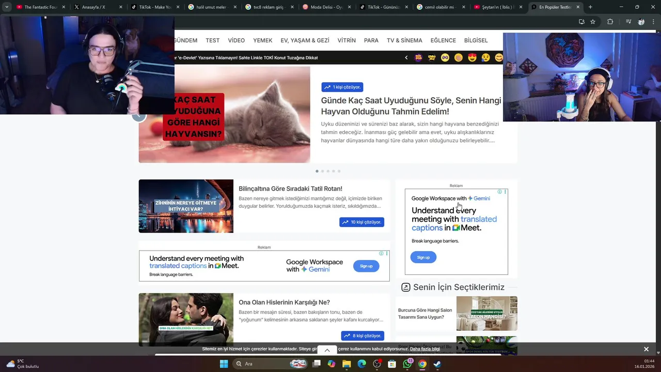Open the Windows Start menu
Viewport: 661px width, 372px height.
pyautogui.click(x=224, y=364)
